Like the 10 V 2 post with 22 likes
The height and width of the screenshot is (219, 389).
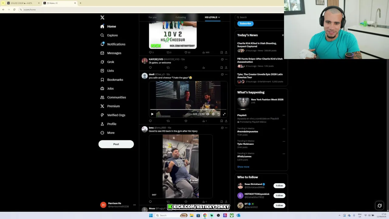pyautogui.click(x=187, y=52)
